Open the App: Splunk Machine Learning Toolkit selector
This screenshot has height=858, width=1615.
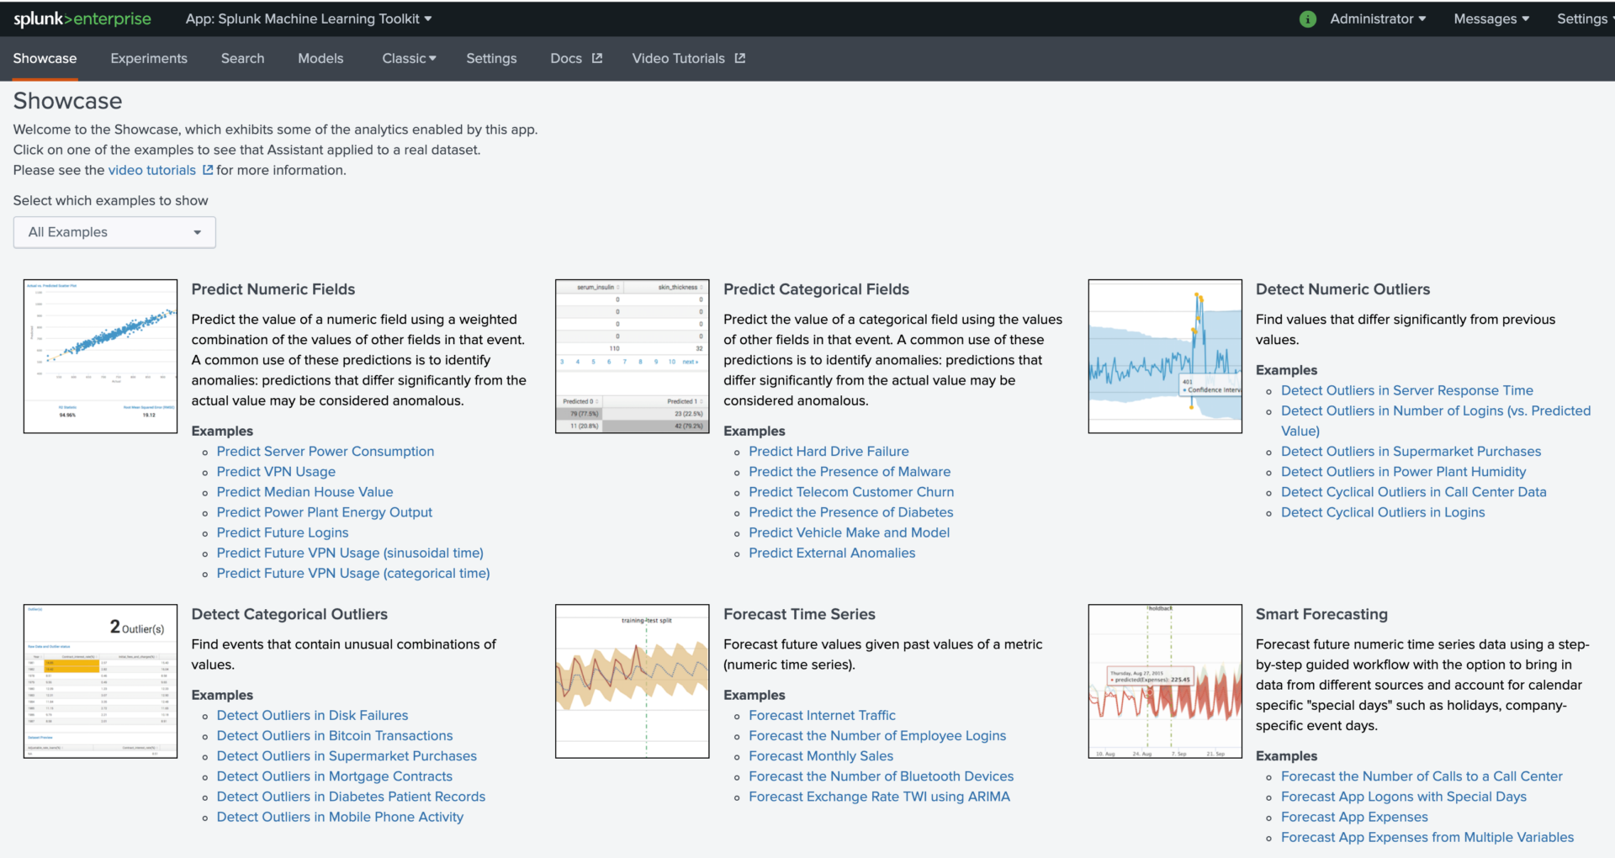309,19
